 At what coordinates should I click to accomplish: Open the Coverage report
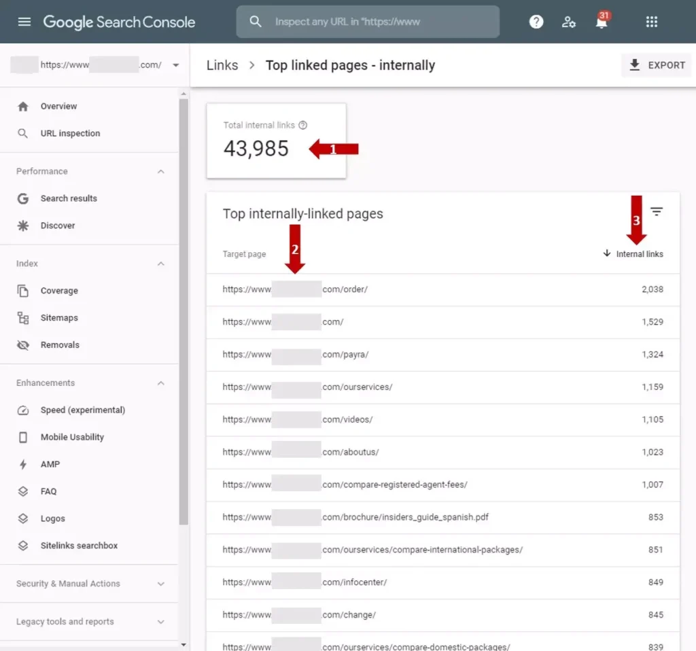[59, 291]
